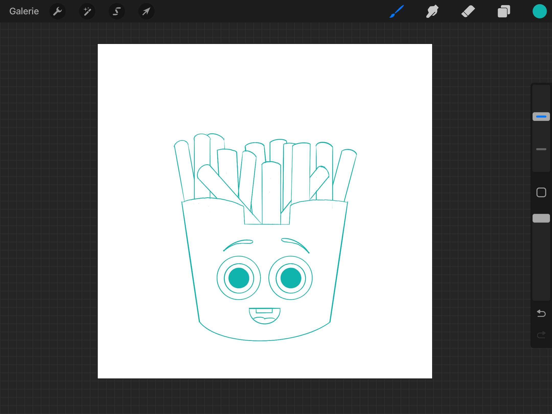The image size is (552, 414).
Task: Redo the last undone action
Action: [541, 335]
